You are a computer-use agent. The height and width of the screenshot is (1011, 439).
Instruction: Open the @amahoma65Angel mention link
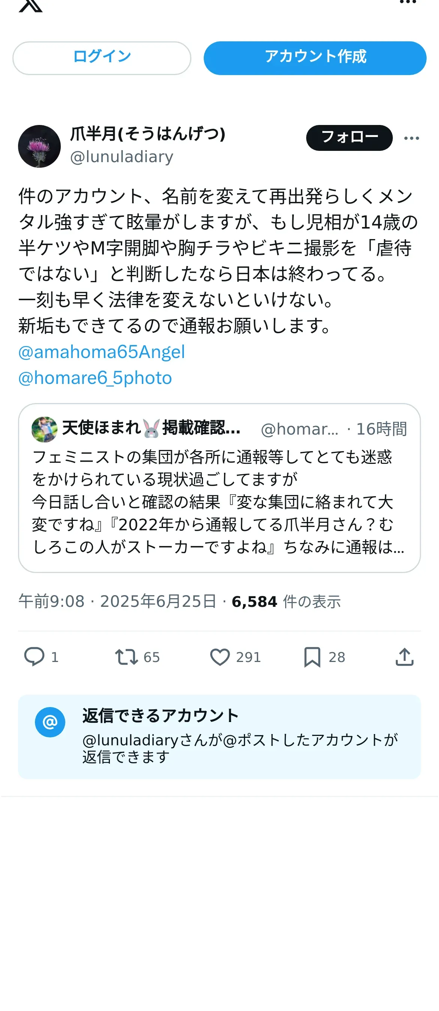click(x=102, y=352)
